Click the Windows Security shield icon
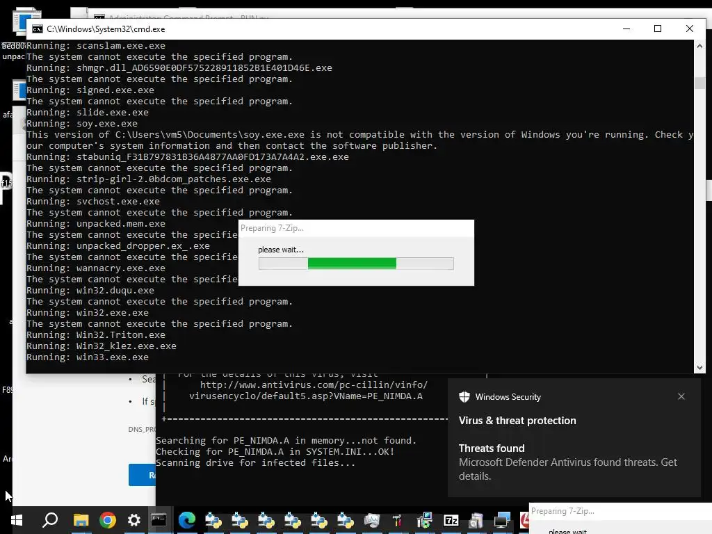 [x=464, y=397]
